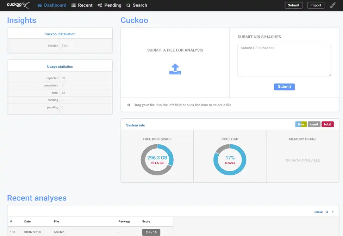Click the CPU load donut chart
This screenshot has height=236, width=343.
230,160
